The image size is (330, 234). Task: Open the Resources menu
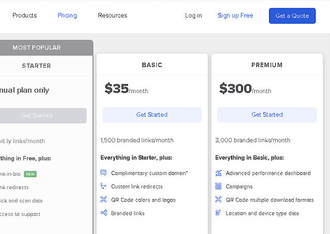coord(112,15)
